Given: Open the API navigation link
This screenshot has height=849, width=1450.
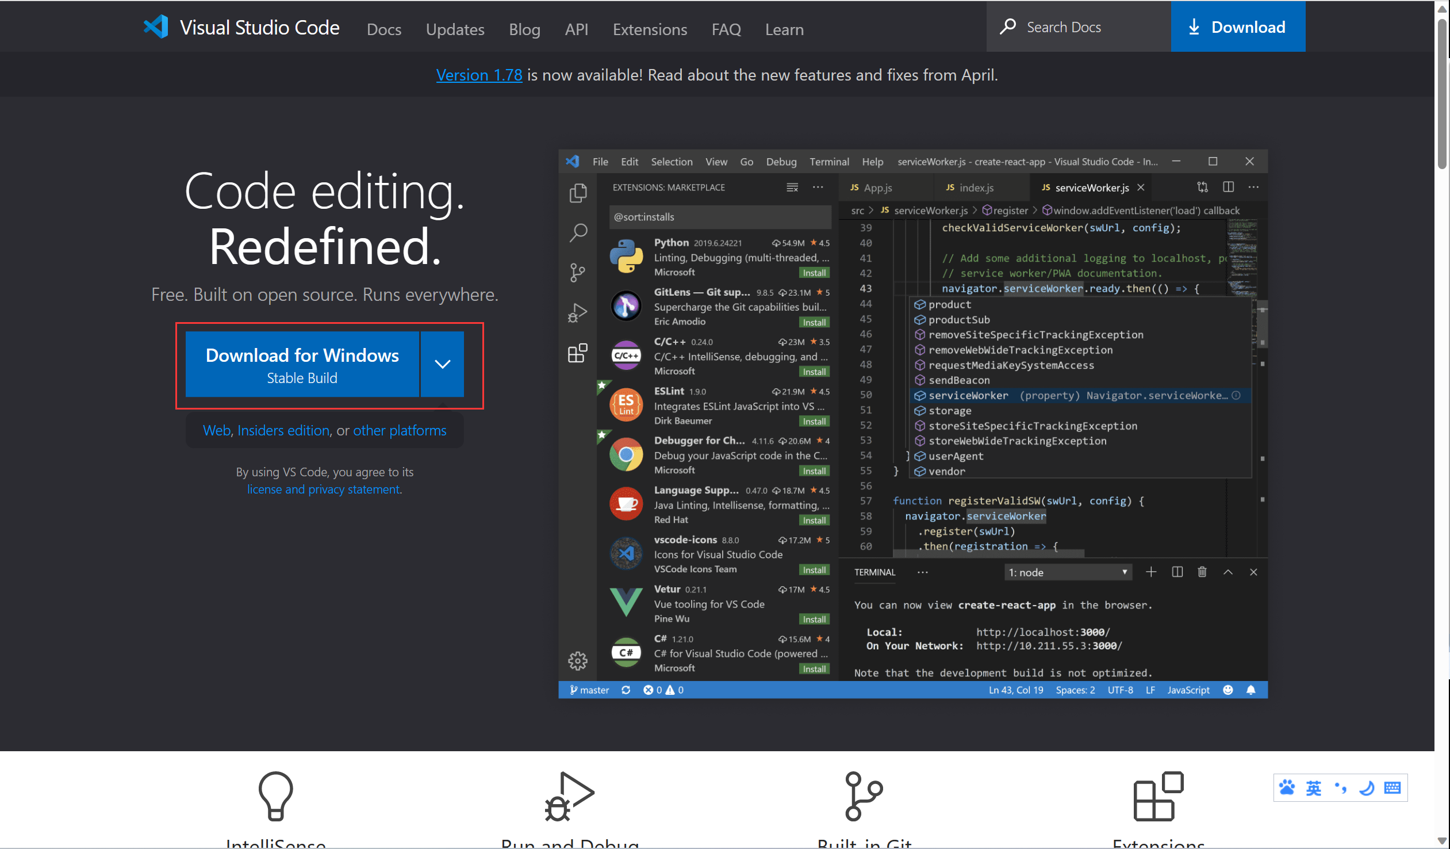Looking at the screenshot, I should click(x=576, y=29).
